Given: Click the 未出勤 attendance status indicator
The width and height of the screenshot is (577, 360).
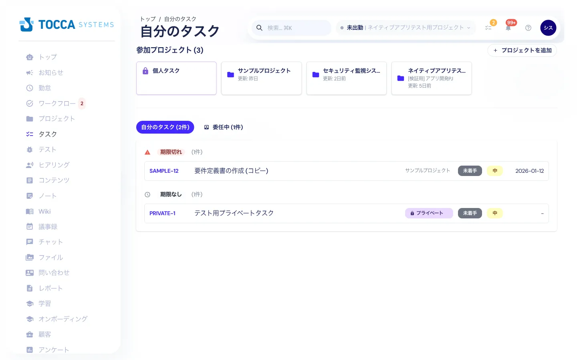Looking at the screenshot, I should (355, 28).
